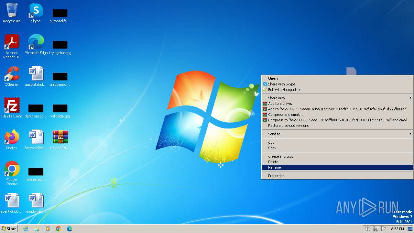
Task: Choose Delete in context menu
Action: click(337, 162)
